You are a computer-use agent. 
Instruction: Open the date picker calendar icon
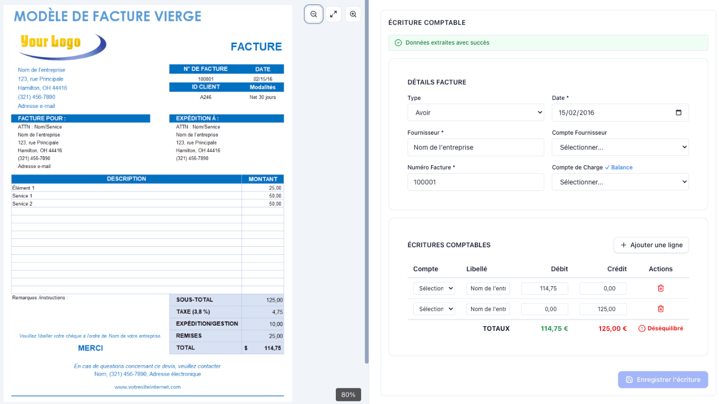(x=678, y=113)
